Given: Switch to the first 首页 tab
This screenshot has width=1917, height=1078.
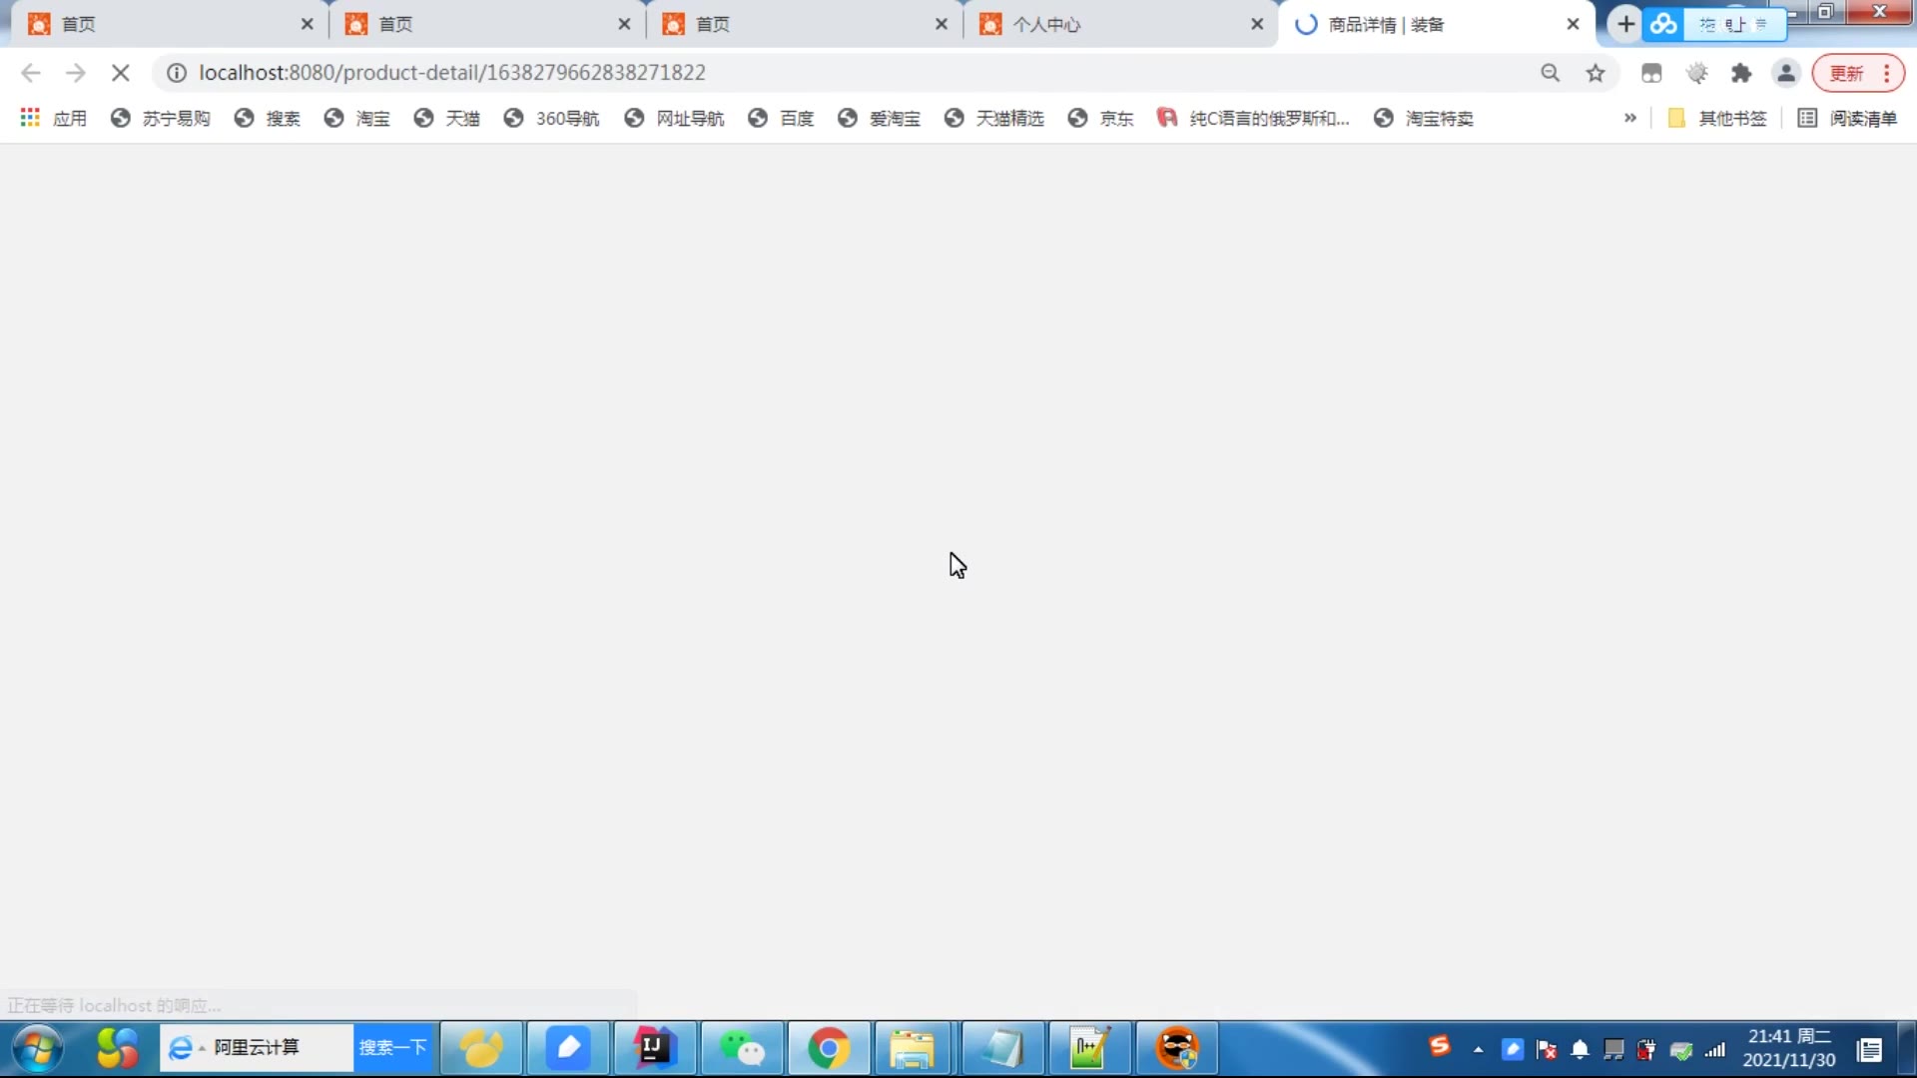Looking at the screenshot, I should click(170, 24).
